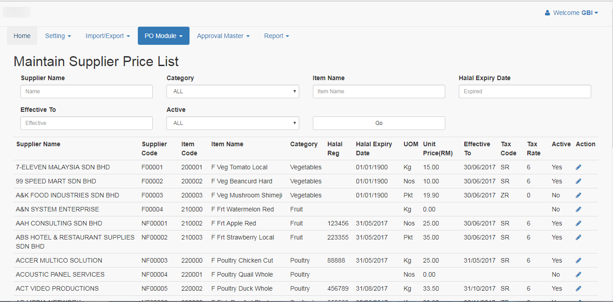613x302 pixels.
Task: Click unit price '33.50' cell
Action: coord(431,288)
